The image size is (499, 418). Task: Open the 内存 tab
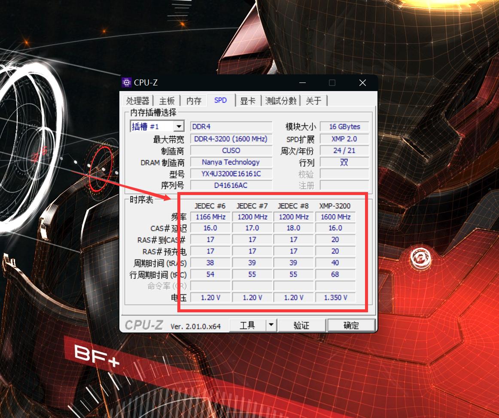coord(194,101)
